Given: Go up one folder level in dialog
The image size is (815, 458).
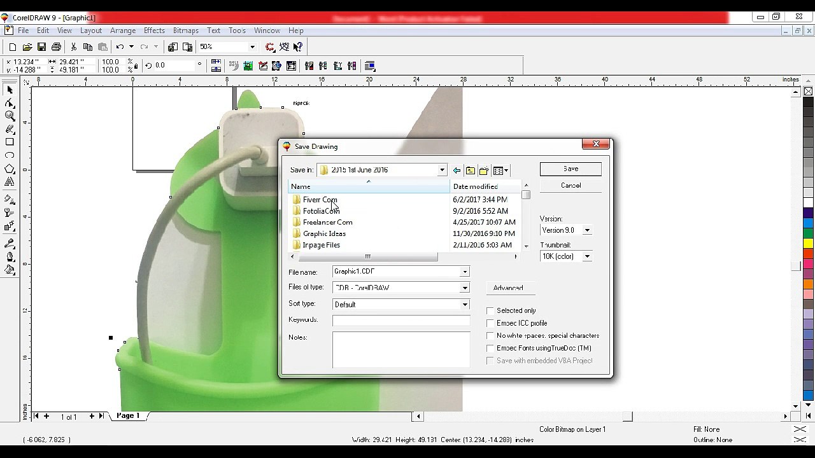Looking at the screenshot, I should point(470,170).
